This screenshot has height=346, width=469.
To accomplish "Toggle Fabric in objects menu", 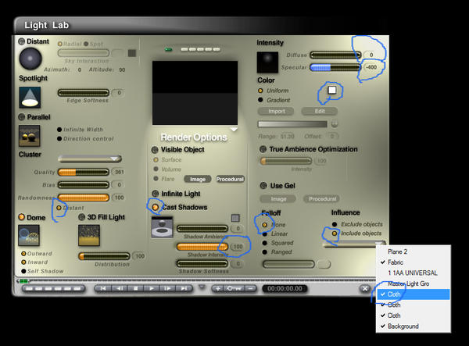I will pos(413,262).
